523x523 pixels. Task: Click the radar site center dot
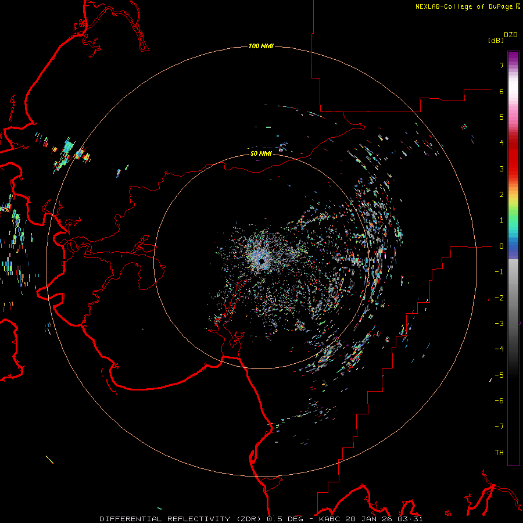pyautogui.click(x=262, y=261)
